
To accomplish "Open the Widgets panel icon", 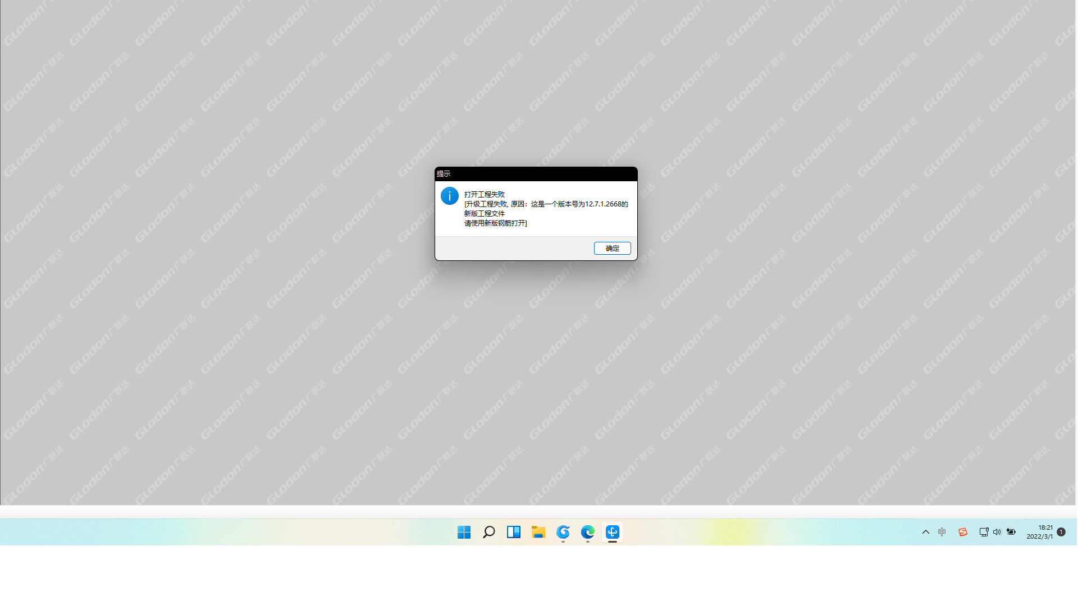I will 514,532.
